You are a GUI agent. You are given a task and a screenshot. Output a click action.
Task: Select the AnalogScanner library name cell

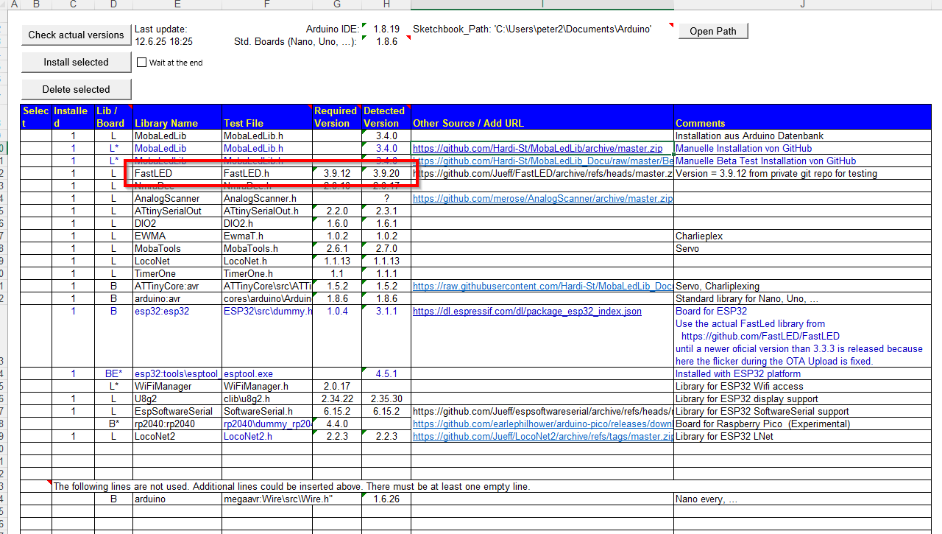[177, 199]
